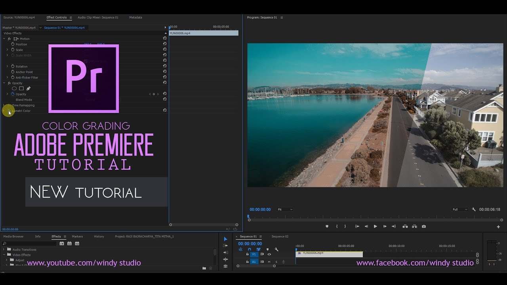Toggle V1 track output eye icon
The image size is (507, 285).
click(269, 255)
